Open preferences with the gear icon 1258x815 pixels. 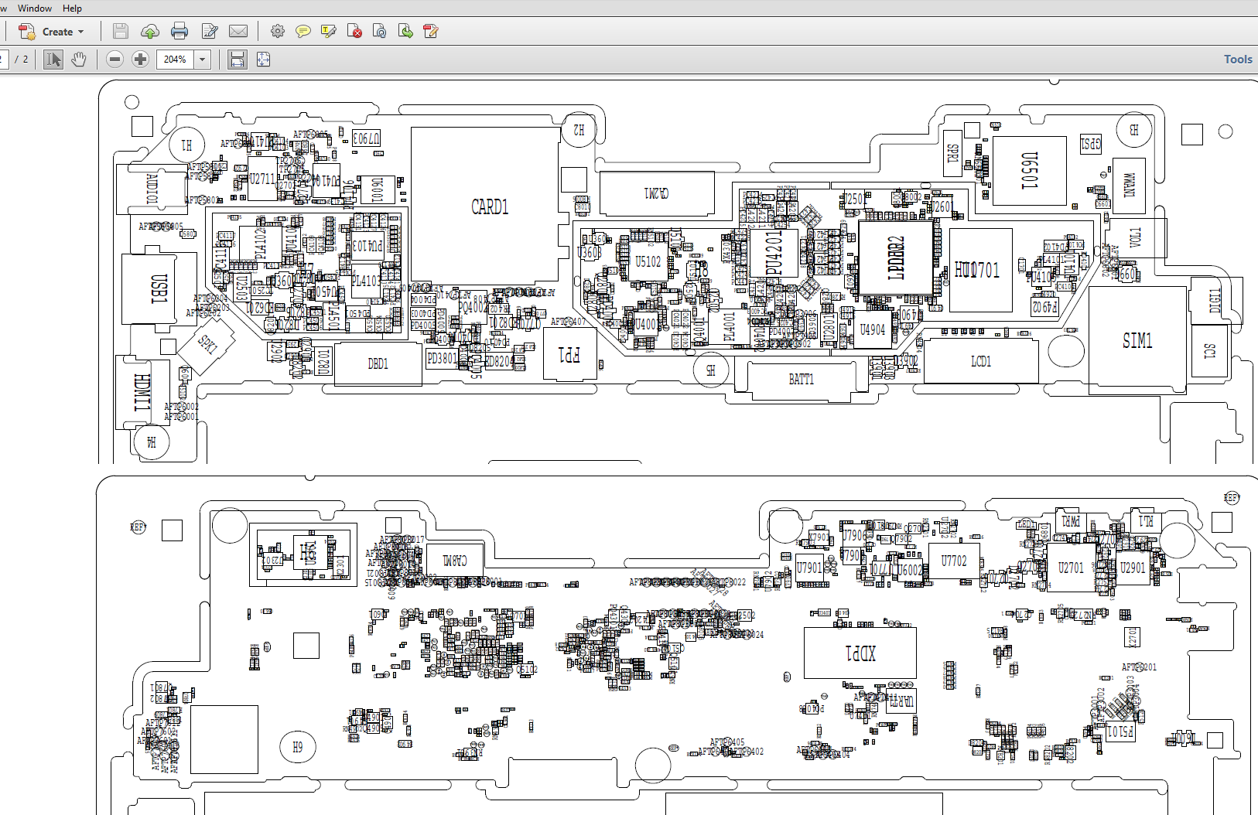(x=278, y=32)
